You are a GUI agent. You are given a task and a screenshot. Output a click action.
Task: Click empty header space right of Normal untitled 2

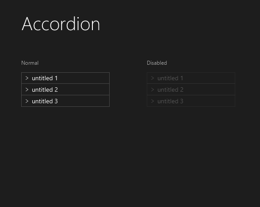click(x=83, y=90)
